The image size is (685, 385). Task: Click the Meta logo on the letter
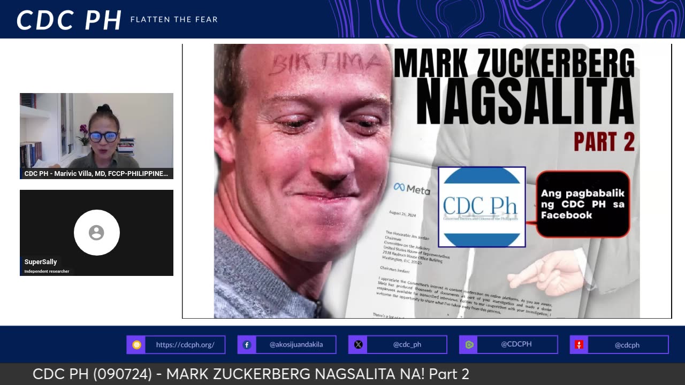tap(412, 188)
